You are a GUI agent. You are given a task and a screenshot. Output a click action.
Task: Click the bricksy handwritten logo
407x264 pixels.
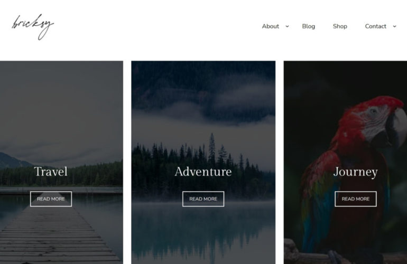tap(33, 27)
